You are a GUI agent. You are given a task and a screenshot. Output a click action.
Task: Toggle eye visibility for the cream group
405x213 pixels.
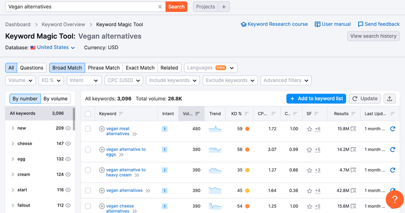pos(68,175)
